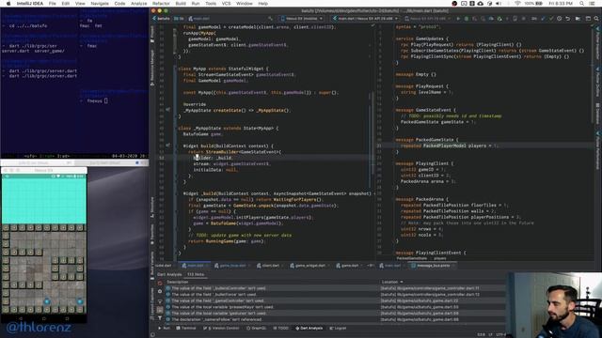Open the GraphQL tool window
This screenshot has width=602, height=338.
coord(256,328)
